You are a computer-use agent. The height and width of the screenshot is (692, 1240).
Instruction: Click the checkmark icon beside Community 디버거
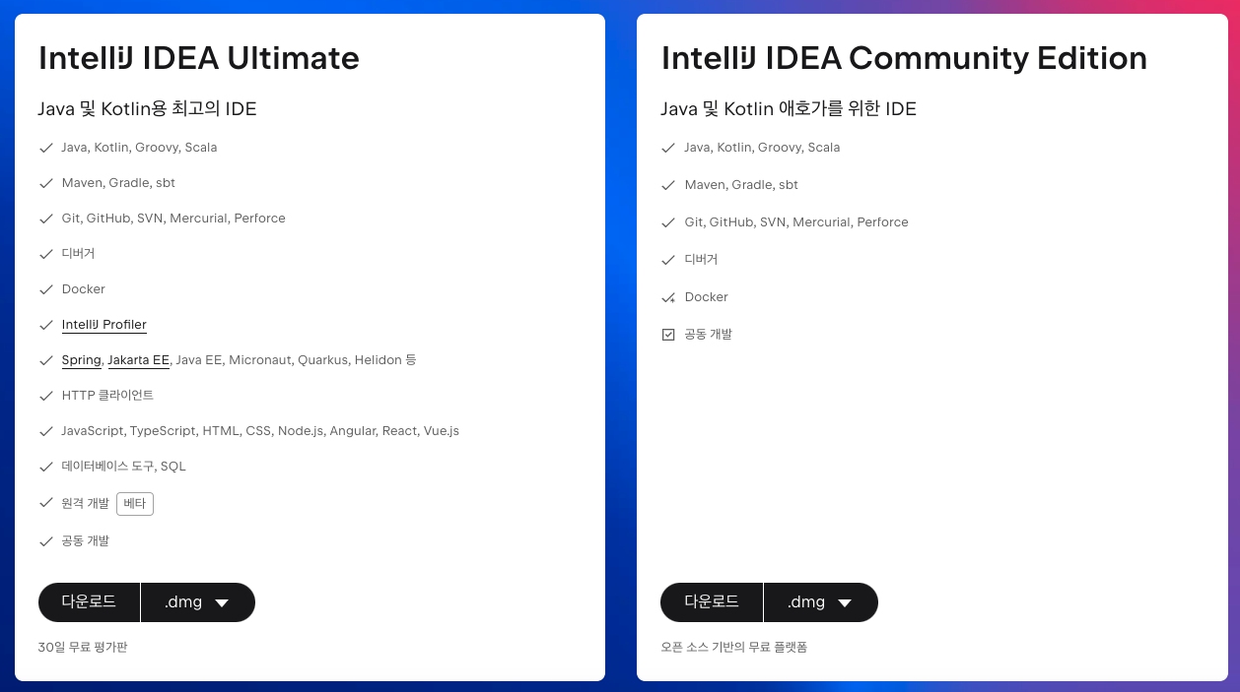point(668,260)
